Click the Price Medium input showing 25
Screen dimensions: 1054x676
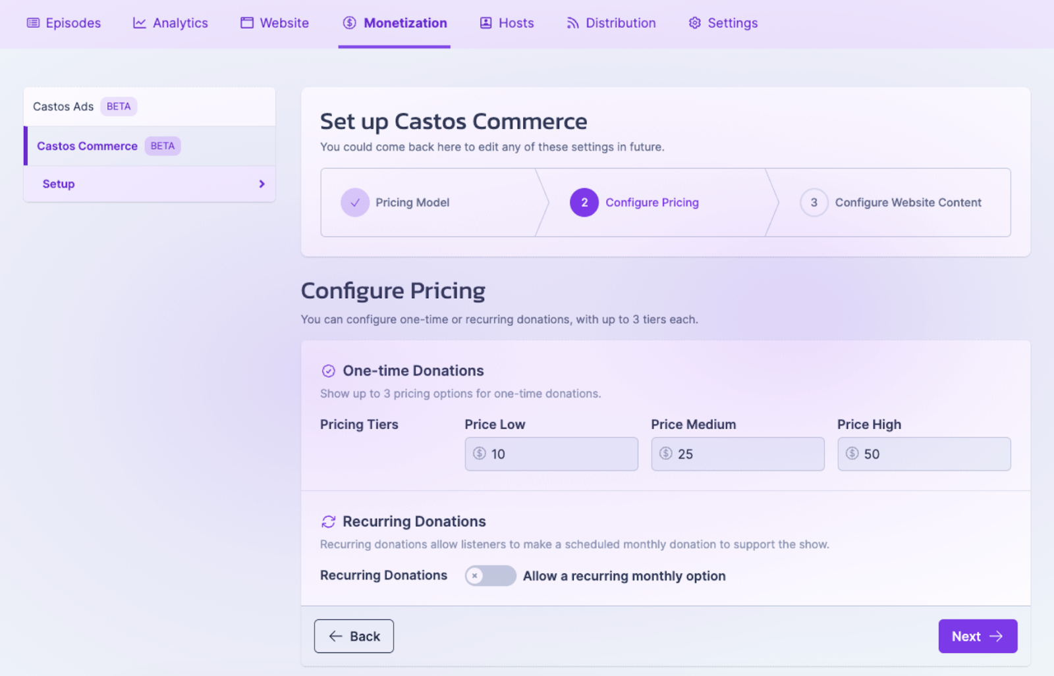tap(737, 454)
